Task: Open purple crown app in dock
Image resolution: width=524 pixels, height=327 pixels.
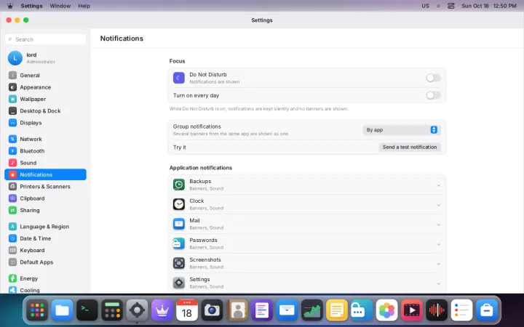Action: click(x=162, y=310)
